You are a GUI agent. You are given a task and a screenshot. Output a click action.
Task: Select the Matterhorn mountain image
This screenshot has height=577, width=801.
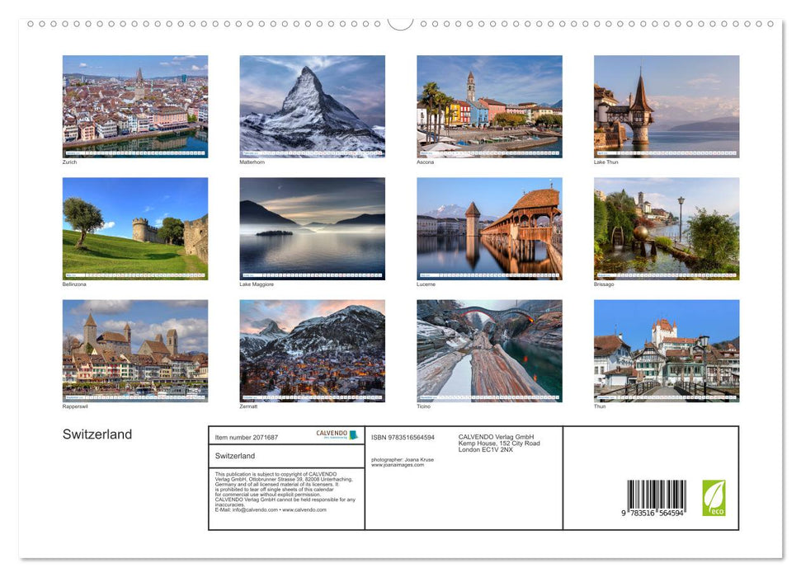coord(312,106)
